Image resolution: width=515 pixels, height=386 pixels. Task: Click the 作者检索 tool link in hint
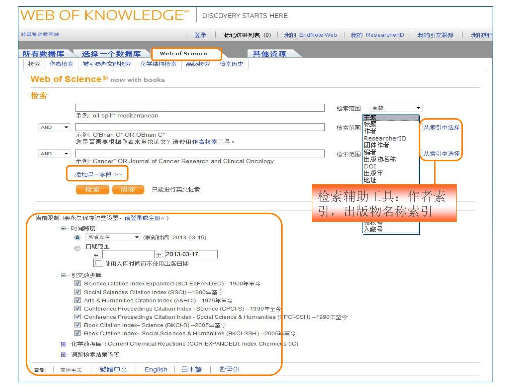205,142
